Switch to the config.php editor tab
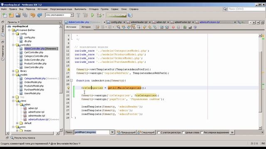This screenshot has width=266, height=149. click(x=116, y=22)
